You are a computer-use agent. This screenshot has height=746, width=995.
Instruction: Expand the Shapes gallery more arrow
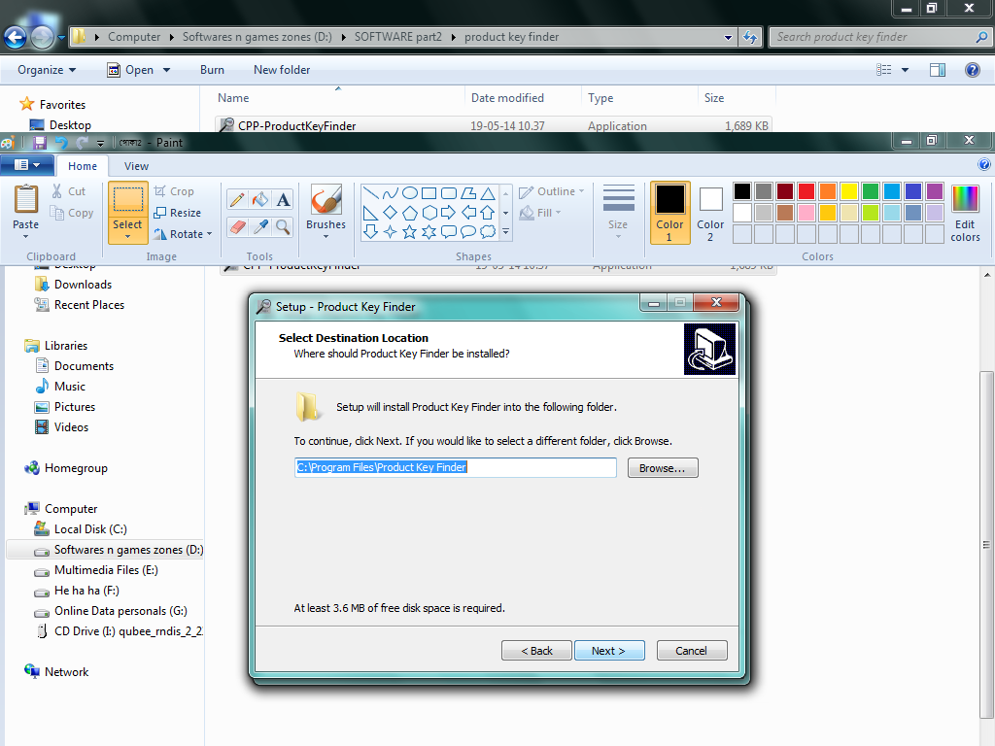[x=505, y=232]
